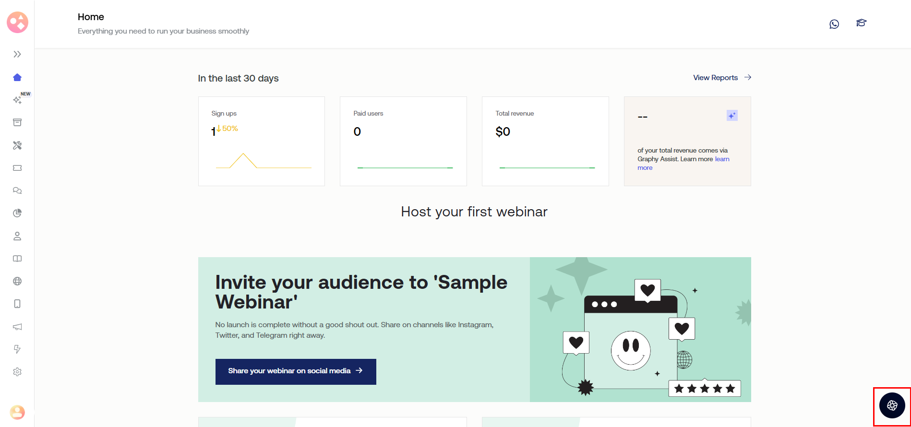Click the open book icon in sidebar
This screenshot has width=911, height=427.
pyautogui.click(x=17, y=259)
